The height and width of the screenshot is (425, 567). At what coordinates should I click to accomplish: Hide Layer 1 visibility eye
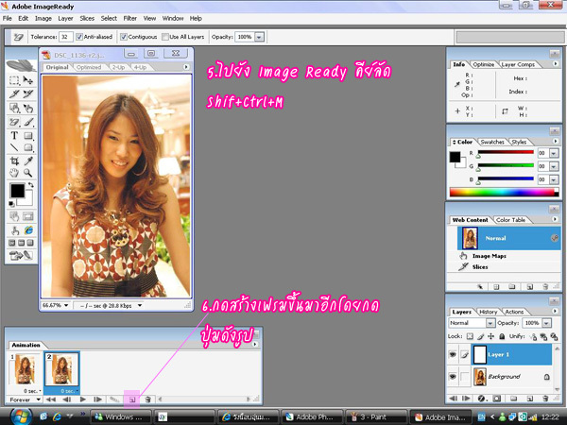[453, 354]
